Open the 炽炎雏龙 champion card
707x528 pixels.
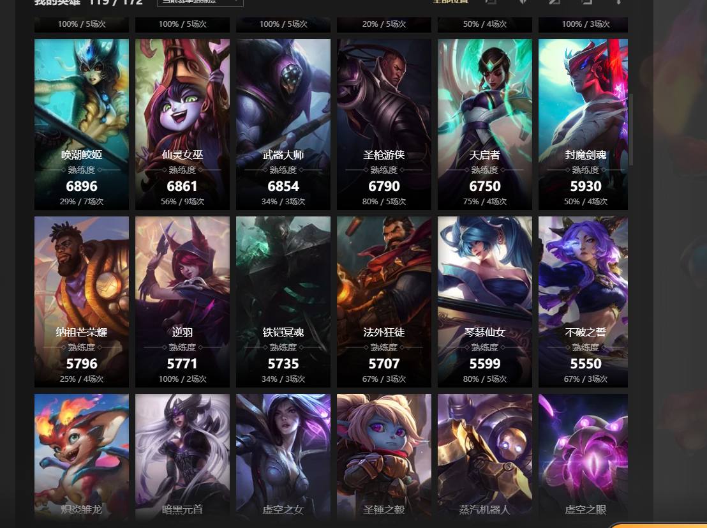[82, 456]
